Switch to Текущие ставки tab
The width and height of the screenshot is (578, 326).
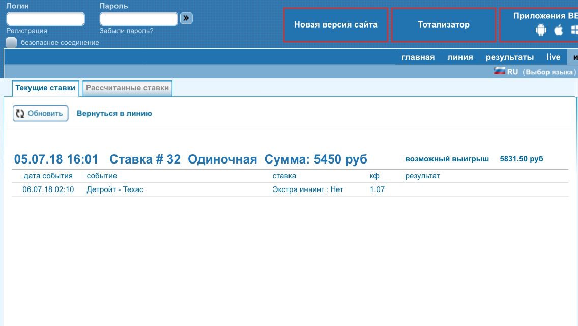pyautogui.click(x=45, y=88)
